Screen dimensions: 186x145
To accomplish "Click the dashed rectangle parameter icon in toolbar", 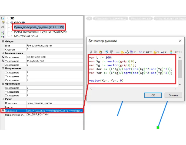I will click(x=118, y=52).
